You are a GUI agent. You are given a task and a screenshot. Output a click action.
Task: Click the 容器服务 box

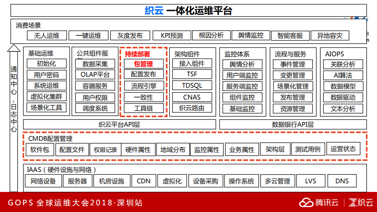(x=95, y=86)
